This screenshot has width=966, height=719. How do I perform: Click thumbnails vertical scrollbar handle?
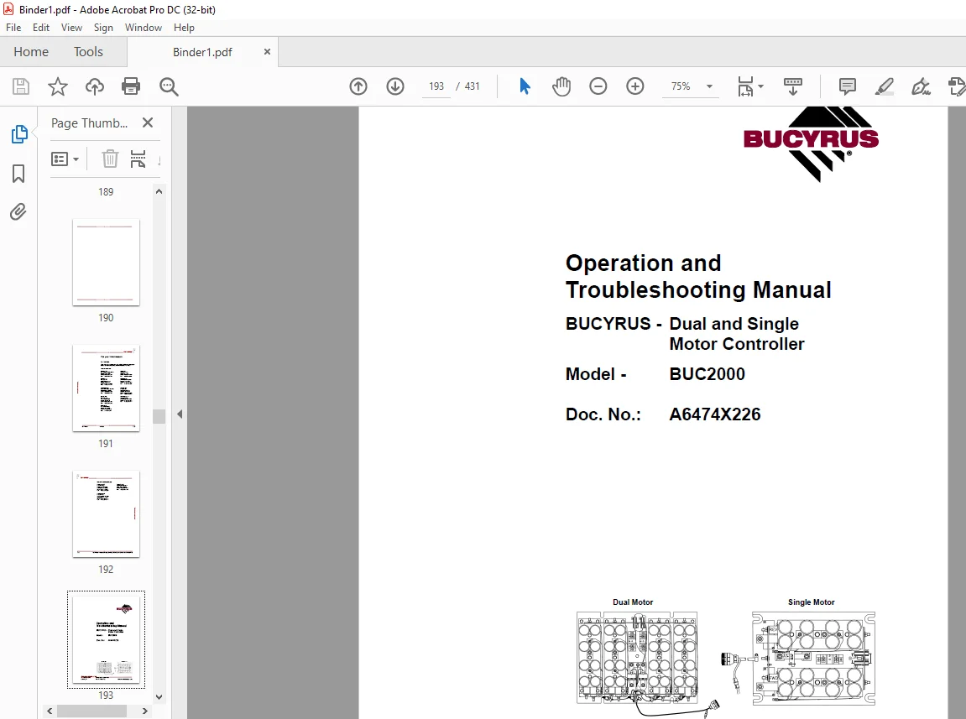click(x=159, y=416)
